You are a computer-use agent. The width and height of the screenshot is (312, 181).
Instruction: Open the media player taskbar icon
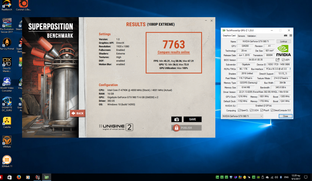pyautogui.click(x=28, y=177)
